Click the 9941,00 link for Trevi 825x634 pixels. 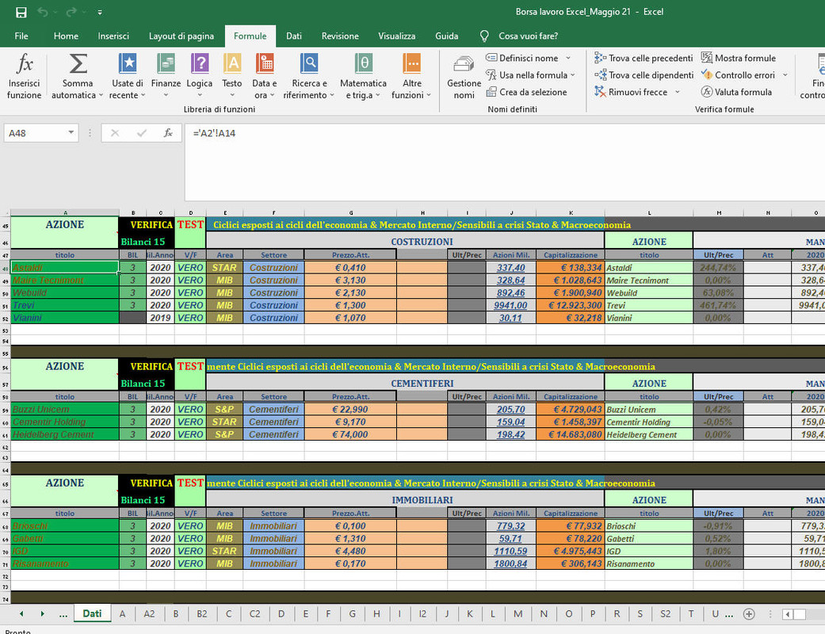pyautogui.click(x=510, y=305)
